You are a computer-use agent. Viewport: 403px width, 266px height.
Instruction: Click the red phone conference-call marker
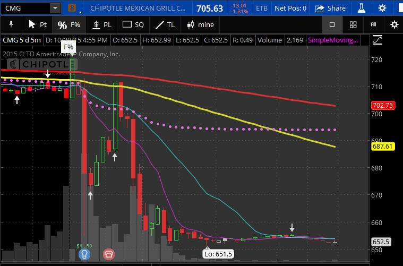pyautogui.click(x=109, y=254)
